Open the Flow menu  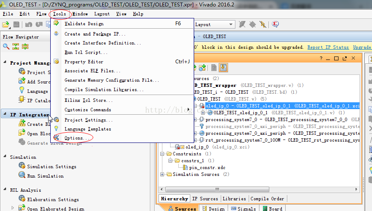[41, 14]
